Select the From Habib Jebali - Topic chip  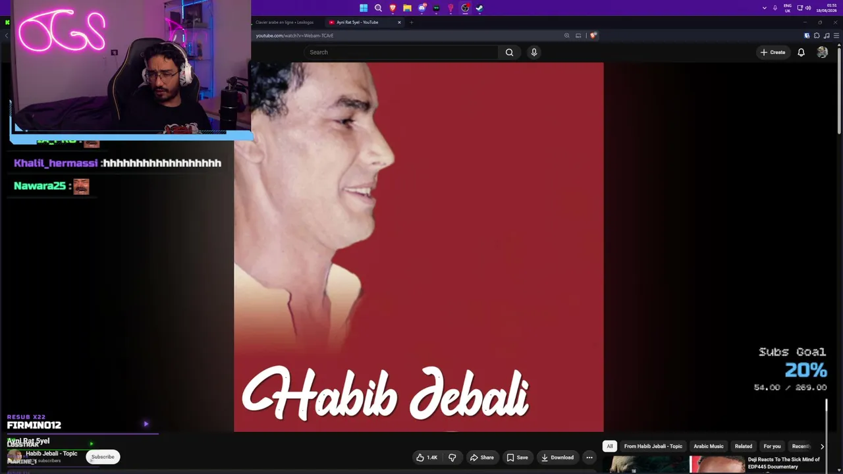coord(653,446)
